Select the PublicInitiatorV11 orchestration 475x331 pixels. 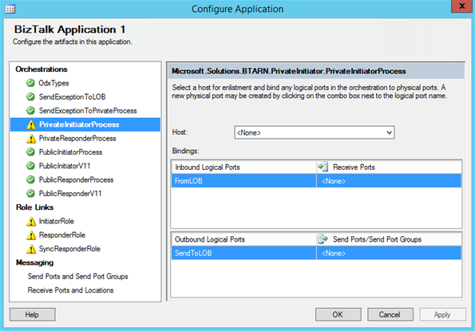click(x=65, y=166)
